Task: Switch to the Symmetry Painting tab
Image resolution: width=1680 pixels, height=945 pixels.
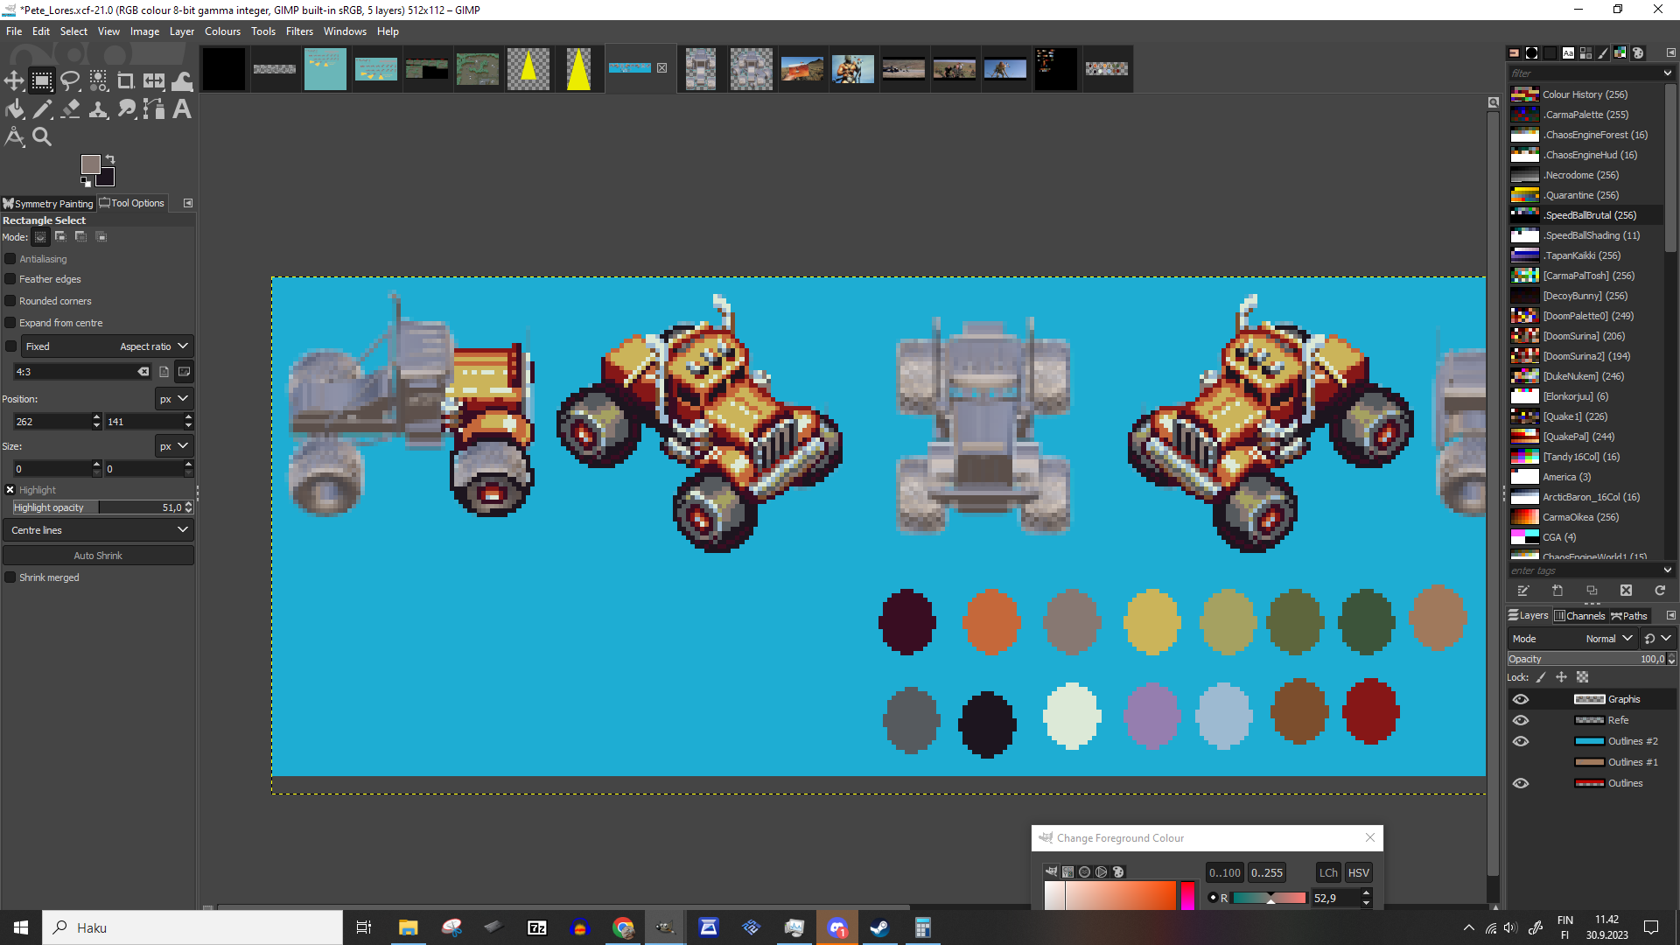Action: pyautogui.click(x=48, y=203)
